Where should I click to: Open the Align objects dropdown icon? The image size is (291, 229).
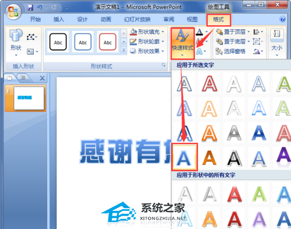point(258,31)
